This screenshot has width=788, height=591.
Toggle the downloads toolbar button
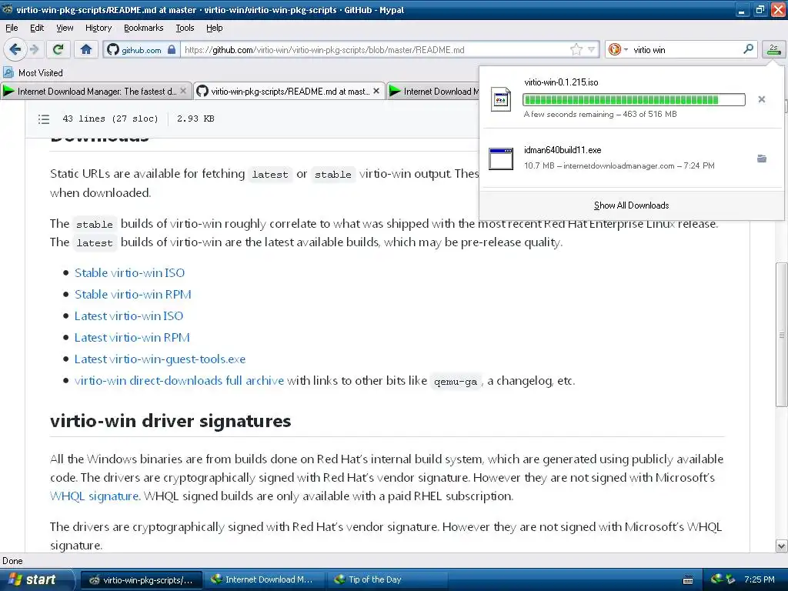click(x=773, y=49)
